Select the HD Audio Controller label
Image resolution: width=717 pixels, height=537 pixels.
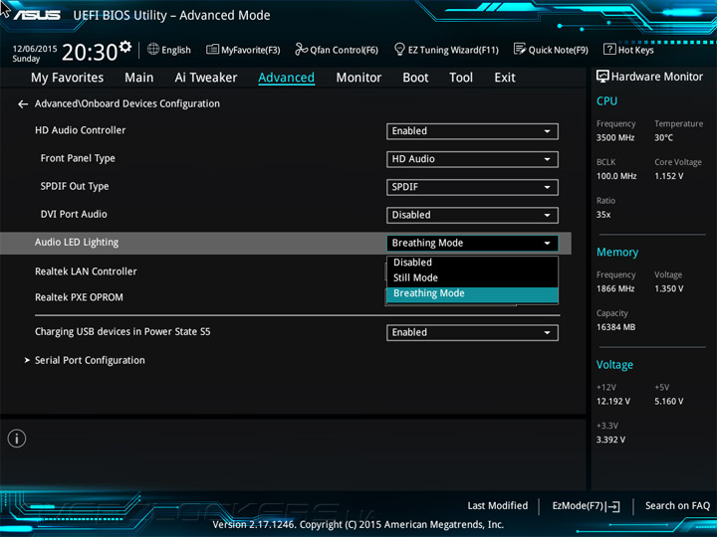[x=81, y=130]
